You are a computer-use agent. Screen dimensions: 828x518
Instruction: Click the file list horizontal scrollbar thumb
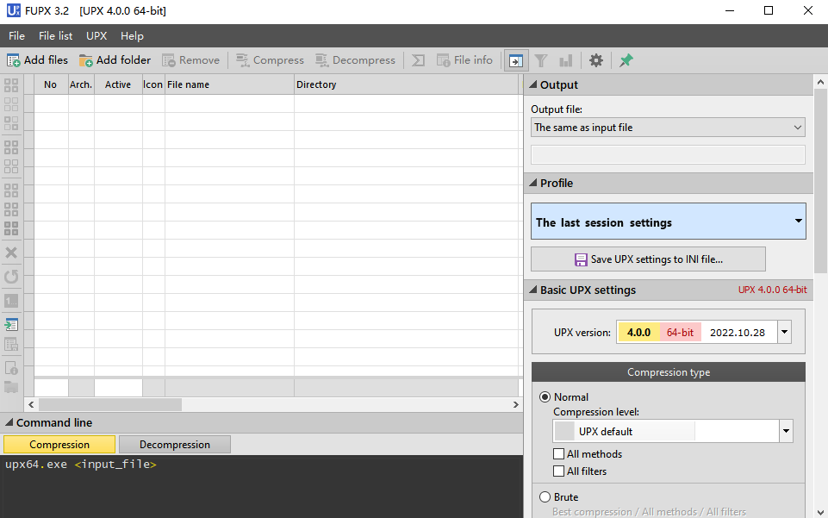point(110,404)
